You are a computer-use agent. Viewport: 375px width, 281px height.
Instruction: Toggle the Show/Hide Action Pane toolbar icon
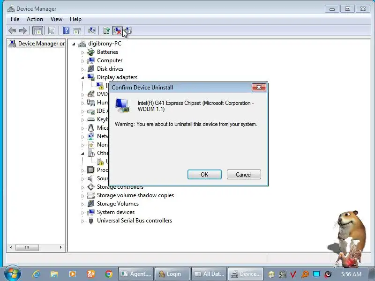[77, 31]
